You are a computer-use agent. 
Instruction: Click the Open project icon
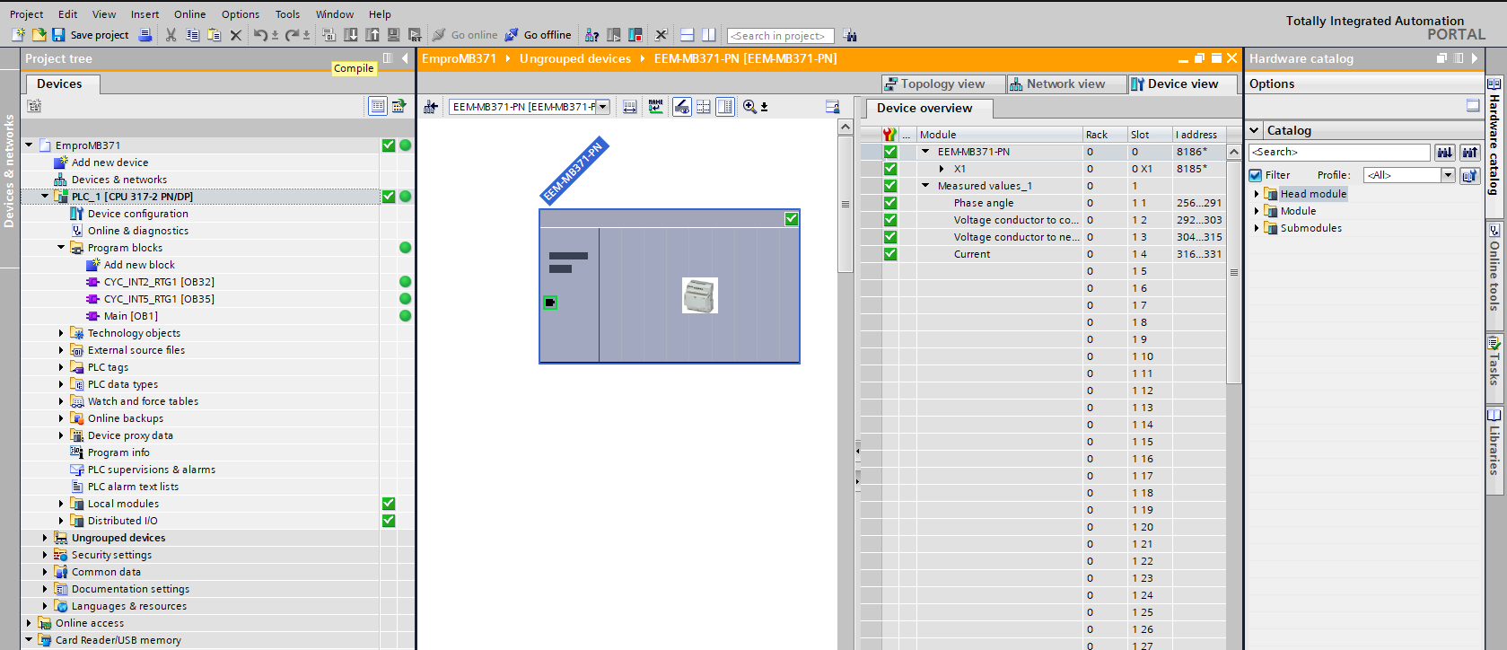[39, 35]
